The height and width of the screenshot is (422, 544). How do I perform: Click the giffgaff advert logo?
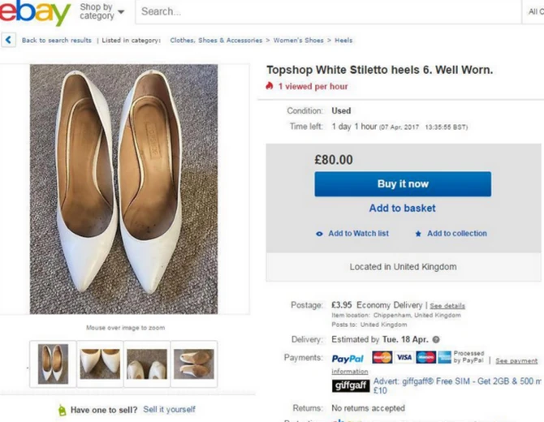pos(350,385)
